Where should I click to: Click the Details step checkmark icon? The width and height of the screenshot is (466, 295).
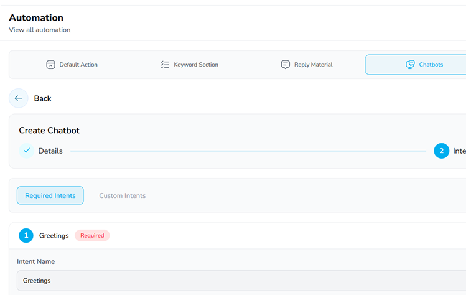[x=27, y=151]
